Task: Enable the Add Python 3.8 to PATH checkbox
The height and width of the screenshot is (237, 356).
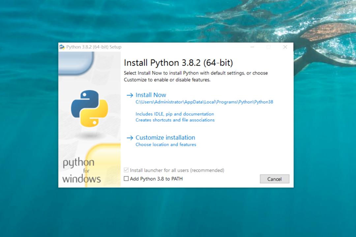Action: (126, 179)
